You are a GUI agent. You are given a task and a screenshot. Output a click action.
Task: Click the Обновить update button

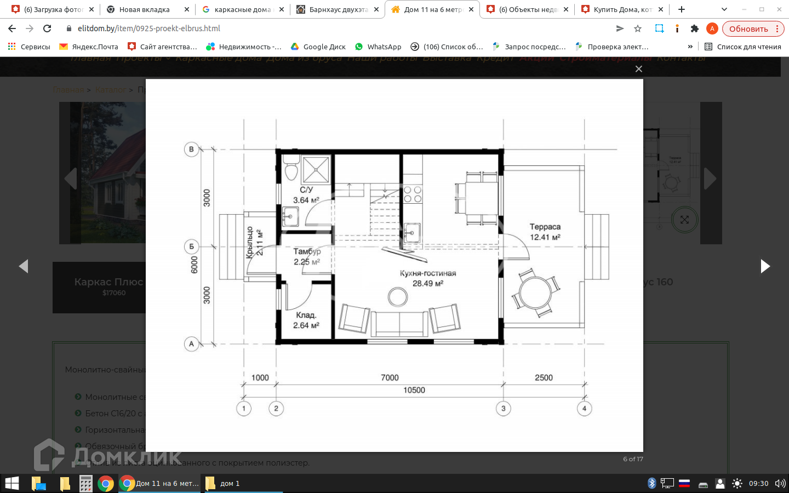[748, 29]
